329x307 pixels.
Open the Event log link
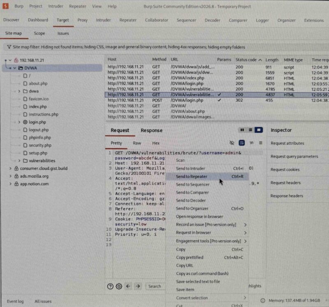[15, 301]
